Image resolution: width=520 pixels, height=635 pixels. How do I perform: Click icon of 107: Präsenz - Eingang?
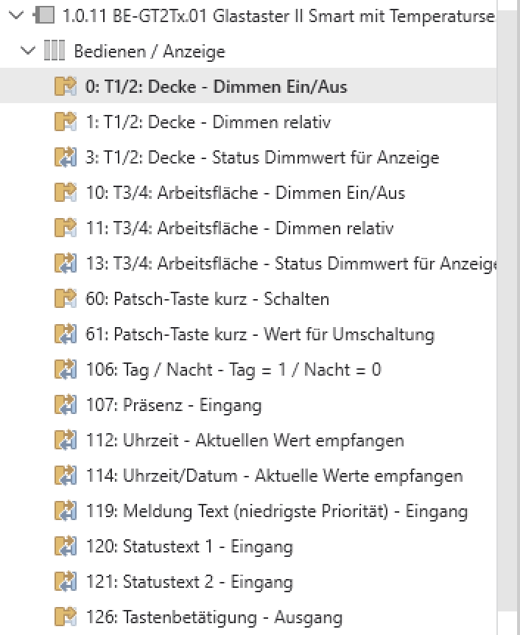tap(66, 405)
